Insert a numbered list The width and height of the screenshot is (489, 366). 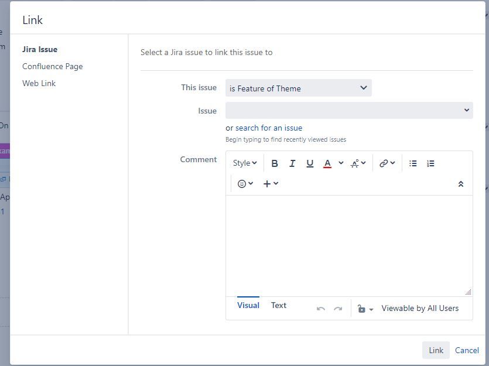click(x=430, y=163)
